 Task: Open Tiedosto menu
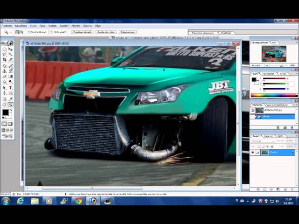point(7,26)
